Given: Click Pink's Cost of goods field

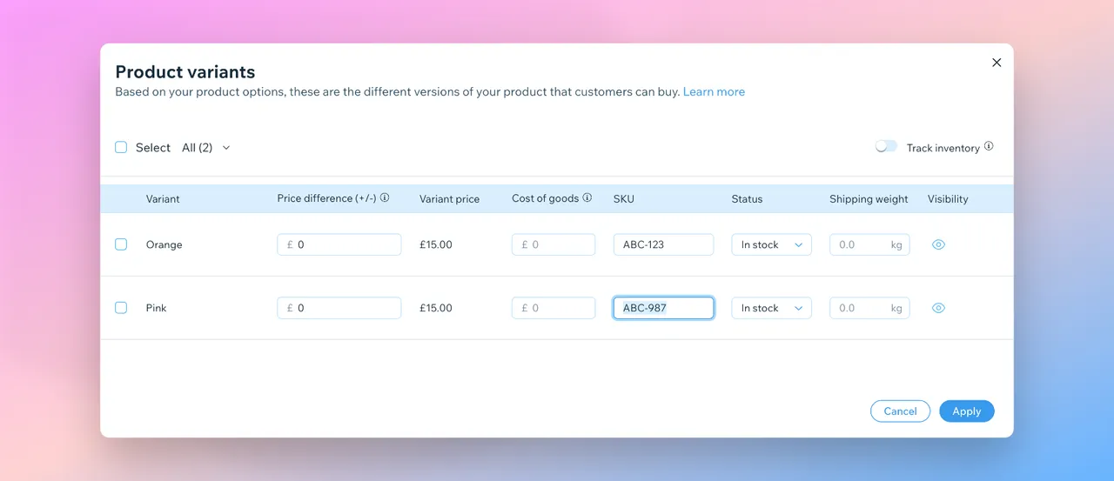Looking at the screenshot, I should [554, 308].
